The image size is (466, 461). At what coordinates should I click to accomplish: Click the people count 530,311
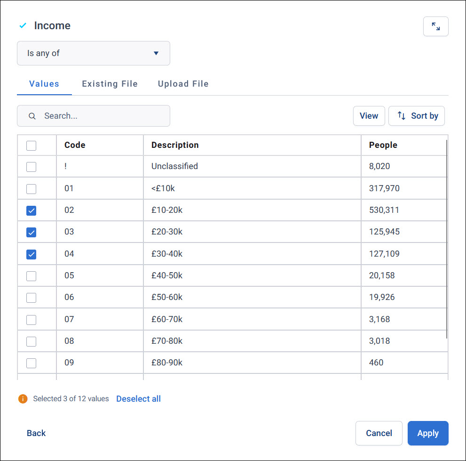(x=384, y=210)
